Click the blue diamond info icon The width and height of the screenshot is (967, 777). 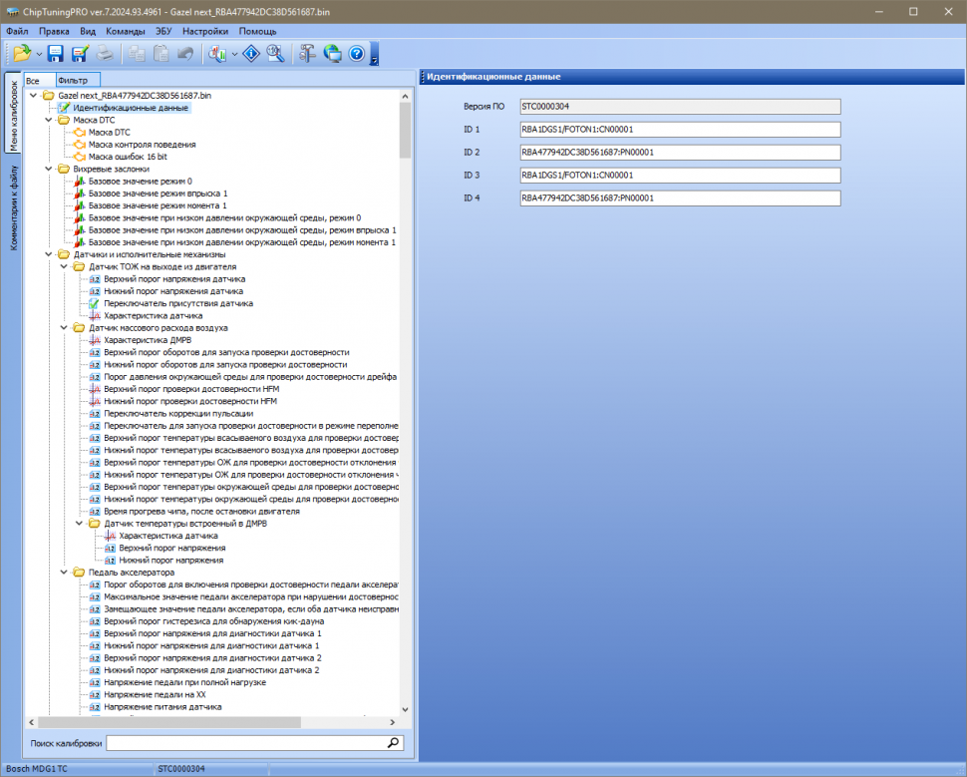tap(251, 54)
